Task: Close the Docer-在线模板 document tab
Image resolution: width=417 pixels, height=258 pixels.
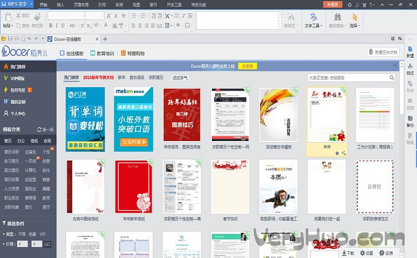Action: pos(97,39)
